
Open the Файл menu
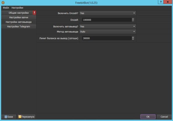[x=6, y=8]
